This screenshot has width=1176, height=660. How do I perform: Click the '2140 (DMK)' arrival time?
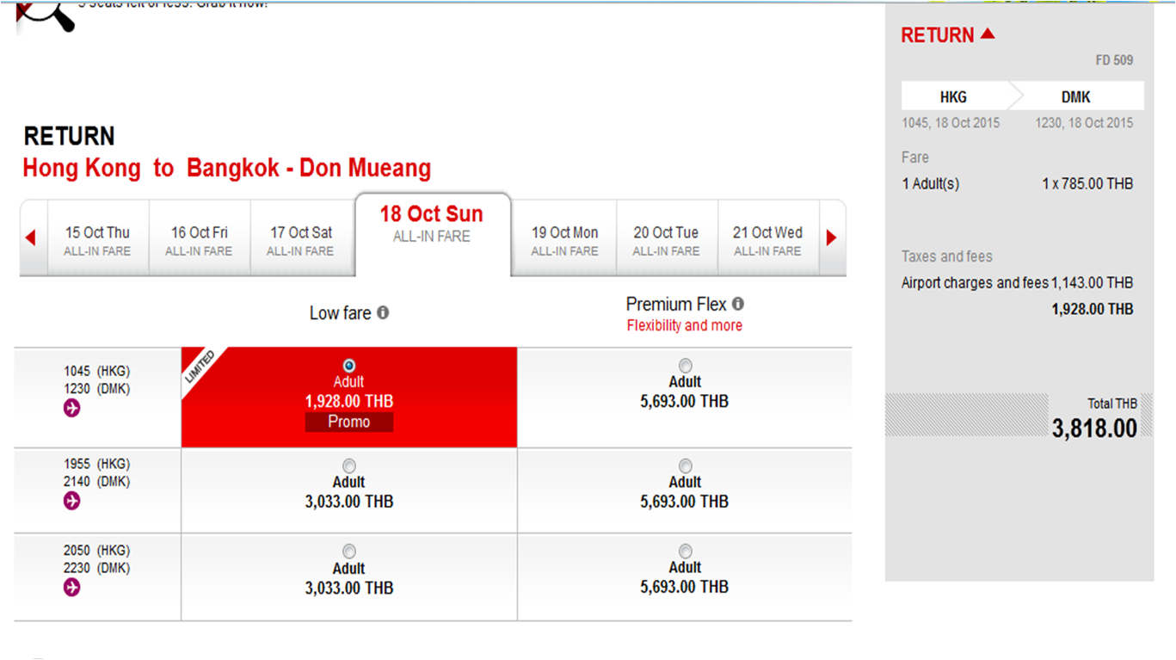96,482
